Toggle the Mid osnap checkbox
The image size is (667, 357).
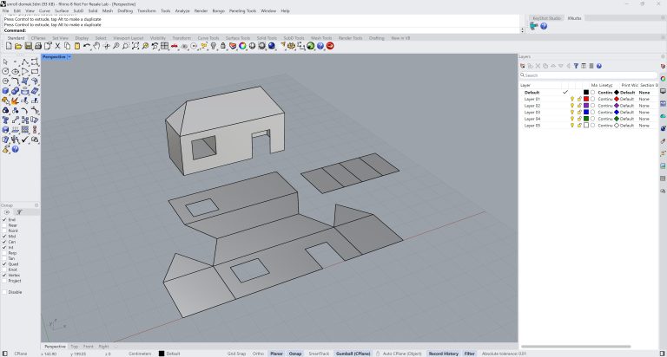coord(4,237)
